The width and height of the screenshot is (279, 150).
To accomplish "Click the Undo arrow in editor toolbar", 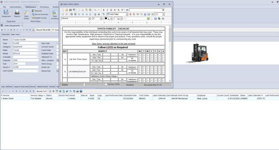I will (95, 10).
